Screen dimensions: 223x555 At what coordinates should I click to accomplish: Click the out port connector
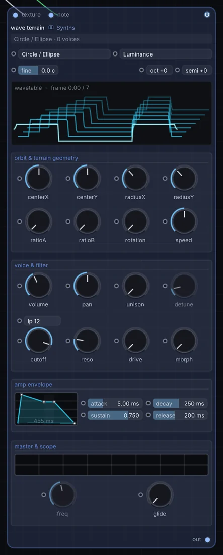tap(207, 540)
